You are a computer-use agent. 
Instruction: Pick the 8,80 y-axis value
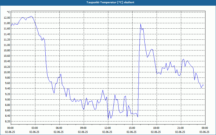tap(8, 105)
